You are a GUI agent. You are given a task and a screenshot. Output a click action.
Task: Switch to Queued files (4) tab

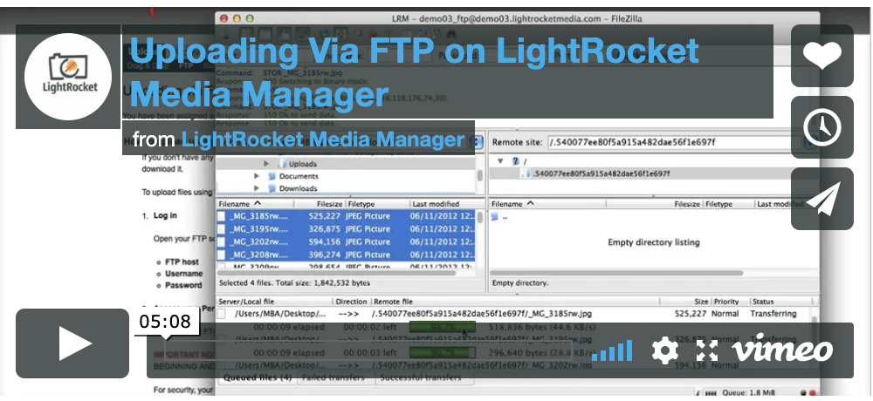click(258, 377)
